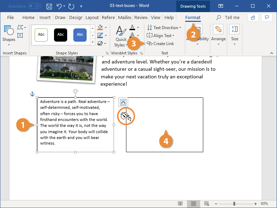Switch to the Format tab

(x=193, y=17)
